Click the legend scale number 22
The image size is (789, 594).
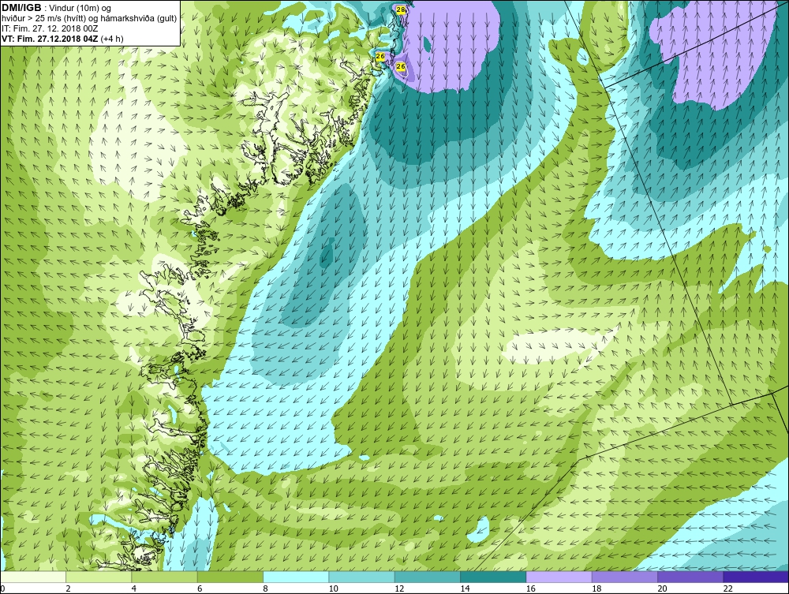click(728, 588)
